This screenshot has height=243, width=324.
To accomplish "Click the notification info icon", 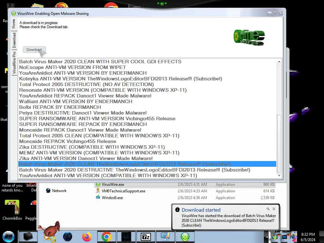I will 177,210.
